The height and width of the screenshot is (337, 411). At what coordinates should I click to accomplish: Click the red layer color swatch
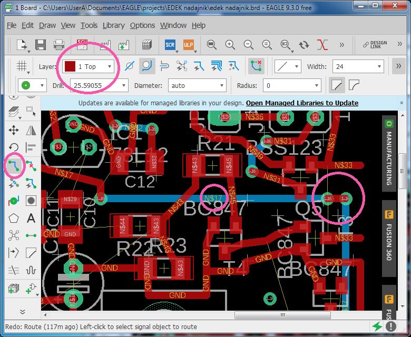point(70,66)
